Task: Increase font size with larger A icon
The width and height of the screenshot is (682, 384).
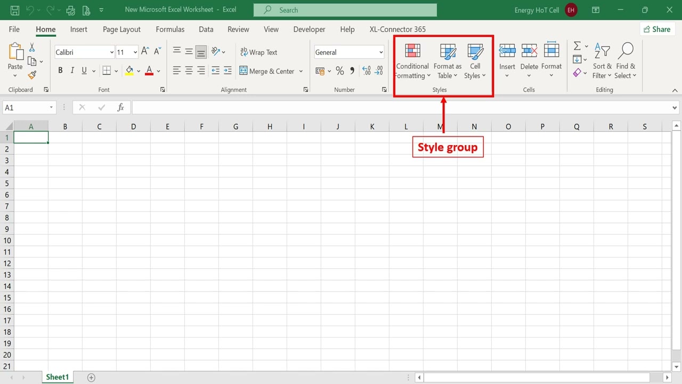Action: (x=145, y=52)
